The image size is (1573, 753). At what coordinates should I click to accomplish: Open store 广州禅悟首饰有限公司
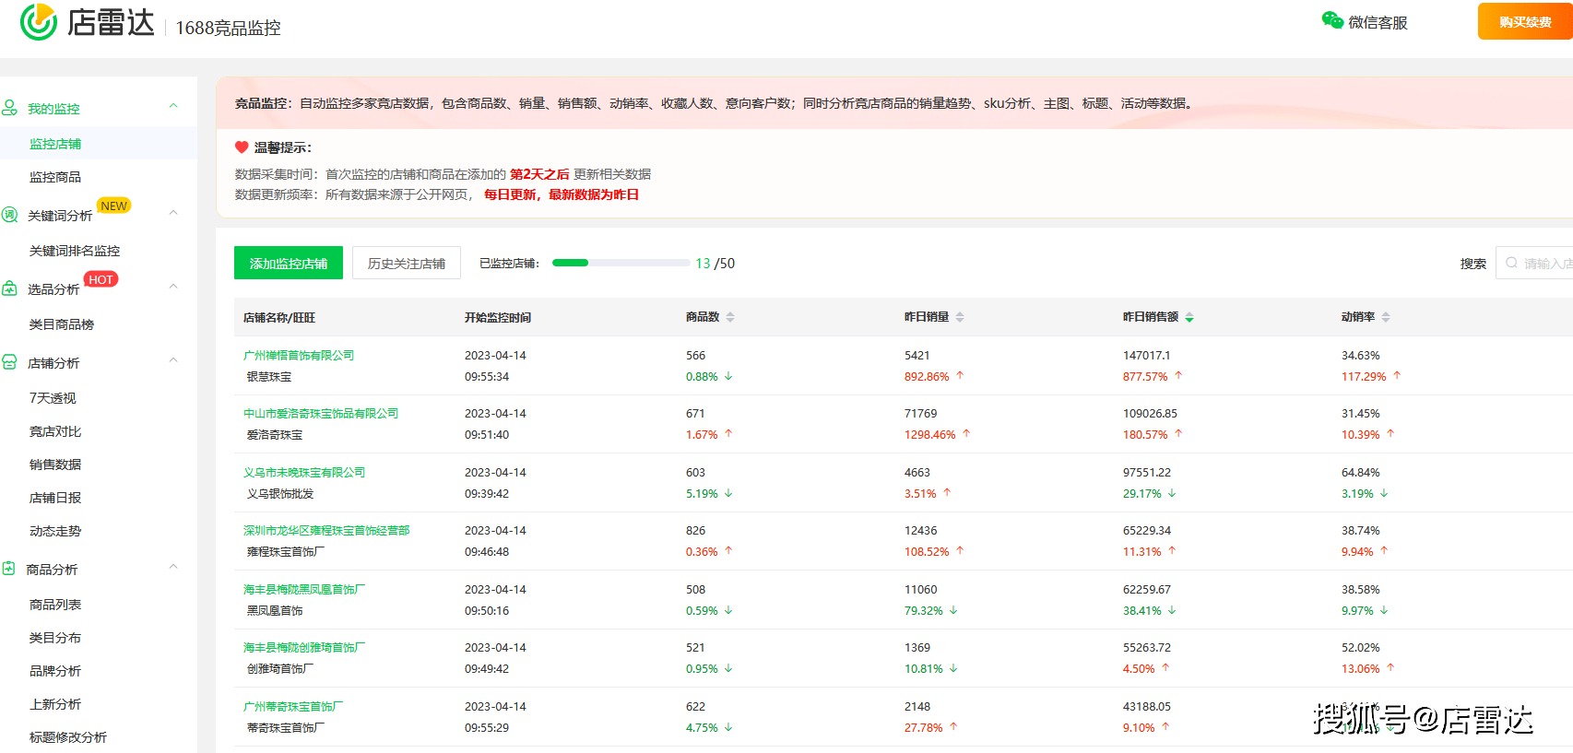pyautogui.click(x=299, y=355)
